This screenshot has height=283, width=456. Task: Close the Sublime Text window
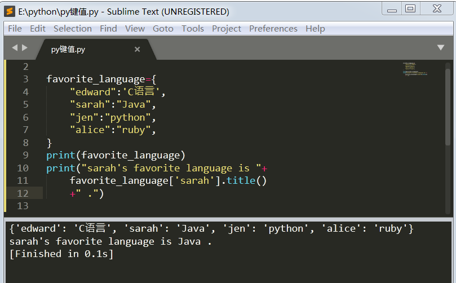tap(437, 8)
